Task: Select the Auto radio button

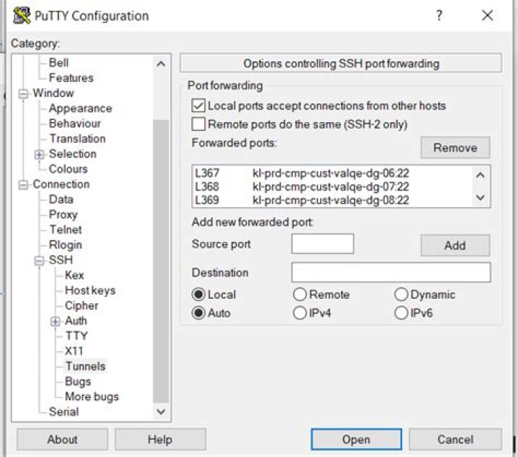Action: (199, 313)
